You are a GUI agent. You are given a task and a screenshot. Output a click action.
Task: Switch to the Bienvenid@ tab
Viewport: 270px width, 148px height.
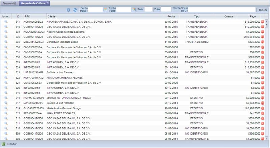[x=8, y=3]
